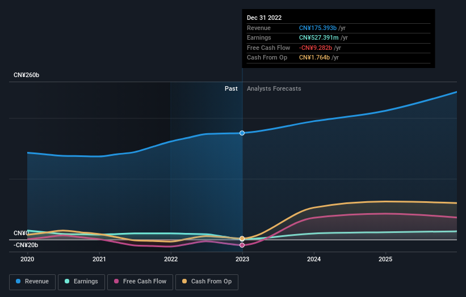
Task: Click the 2021 x-axis label
Action: 99,260
